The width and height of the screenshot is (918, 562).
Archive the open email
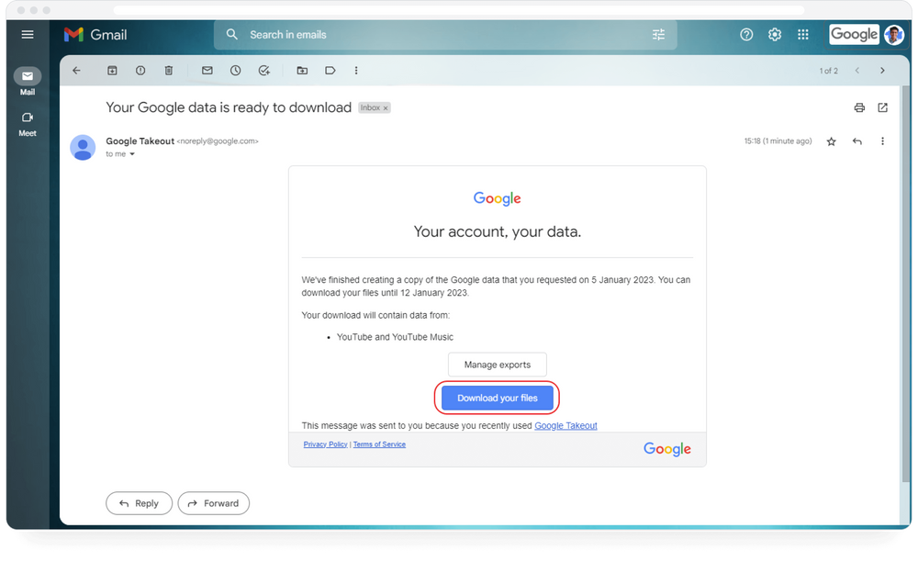click(112, 70)
